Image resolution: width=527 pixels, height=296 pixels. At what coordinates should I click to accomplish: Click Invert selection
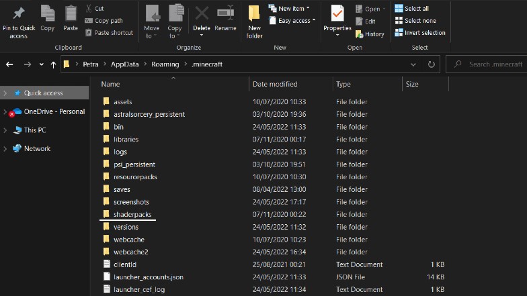[420, 32]
